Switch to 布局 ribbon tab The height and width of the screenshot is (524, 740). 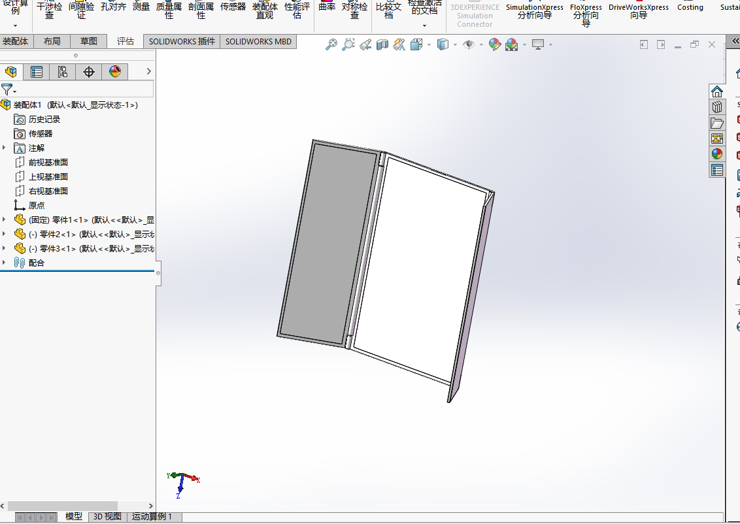pyautogui.click(x=52, y=42)
